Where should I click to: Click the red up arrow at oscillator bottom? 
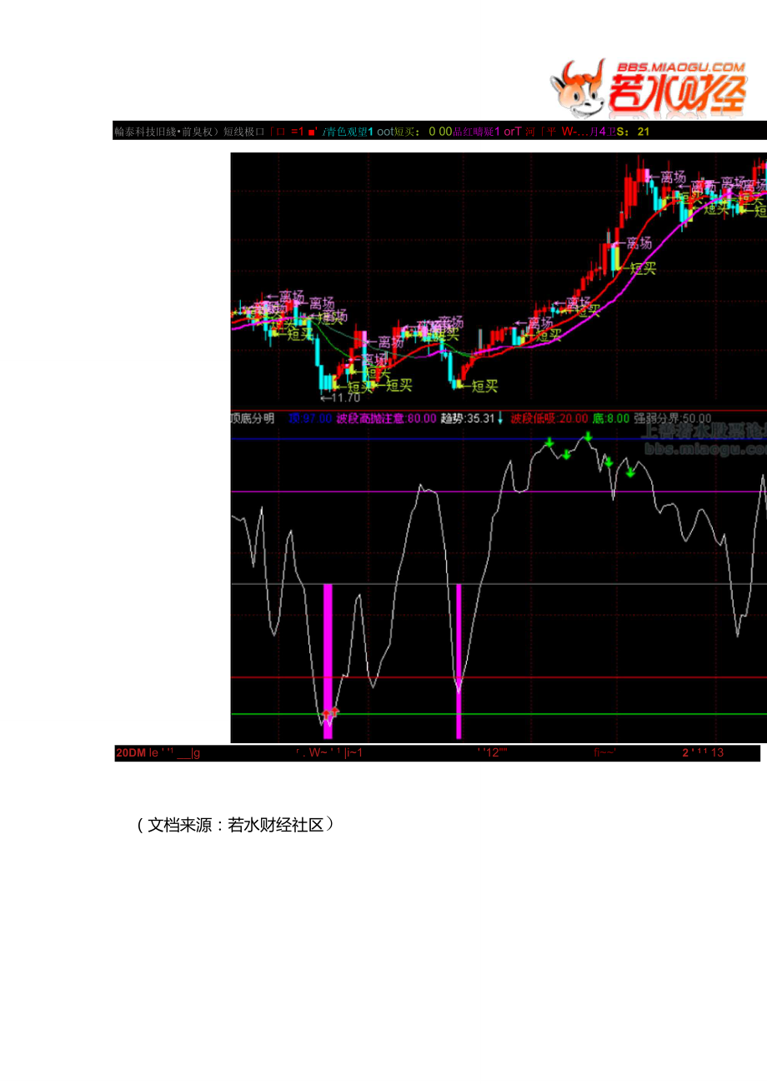(x=332, y=712)
